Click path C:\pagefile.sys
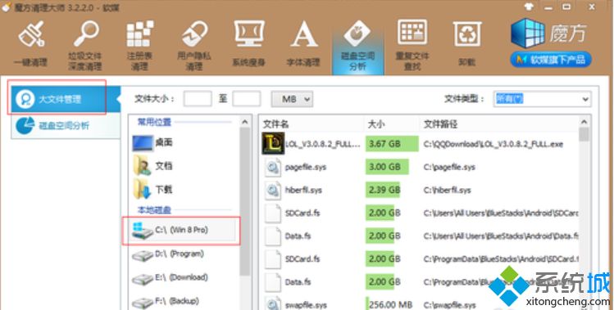The image size is (614, 310). coord(449,168)
